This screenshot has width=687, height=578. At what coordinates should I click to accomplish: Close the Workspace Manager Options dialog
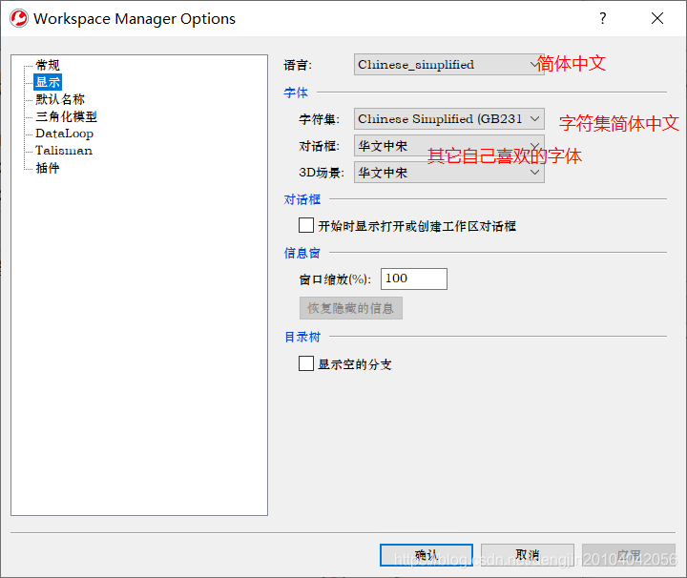pos(657,18)
